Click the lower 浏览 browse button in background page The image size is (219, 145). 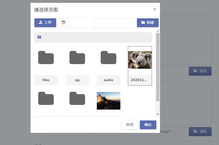pyautogui.click(x=200, y=132)
